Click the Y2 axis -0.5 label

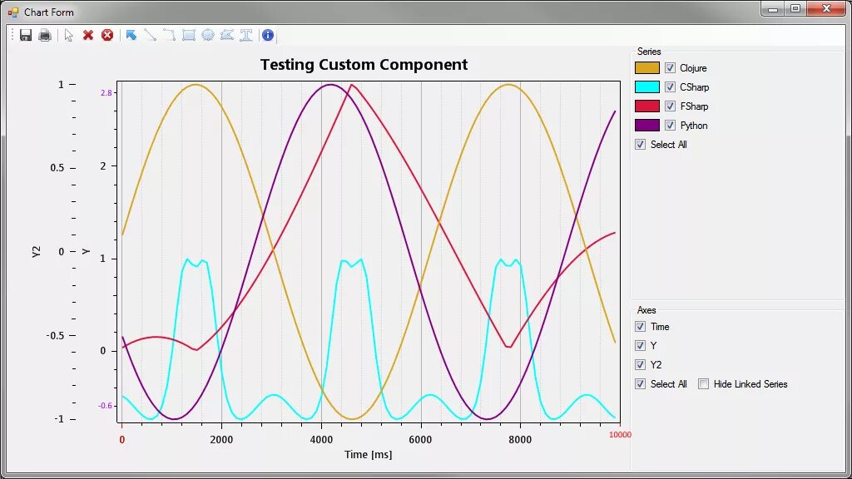tap(55, 336)
